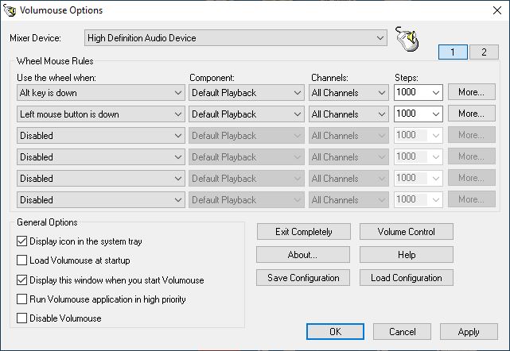Image resolution: width=510 pixels, height=351 pixels.
Task: Click the About... button
Action: (303, 255)
